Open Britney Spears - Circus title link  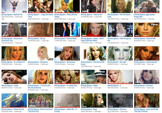pyautogui.click(x=37, y=38)
